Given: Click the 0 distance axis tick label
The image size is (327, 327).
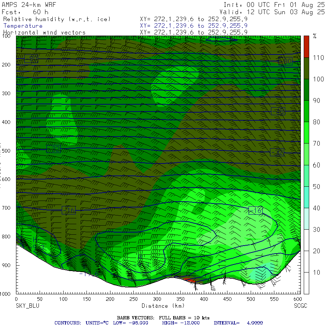Looking at the screenshot, I should [x=16, y=299].
